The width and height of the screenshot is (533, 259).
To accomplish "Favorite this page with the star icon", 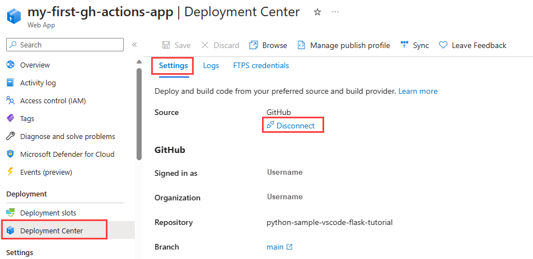I will pos(317,12).
